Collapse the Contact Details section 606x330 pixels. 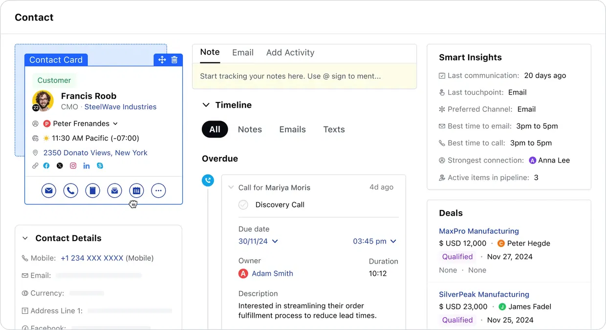pyautogui.click(x=25, y=238)
